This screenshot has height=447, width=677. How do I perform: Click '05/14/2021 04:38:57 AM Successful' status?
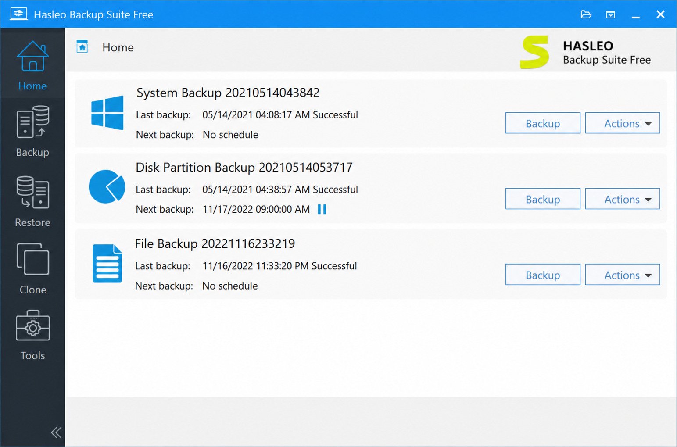point(280,190)
